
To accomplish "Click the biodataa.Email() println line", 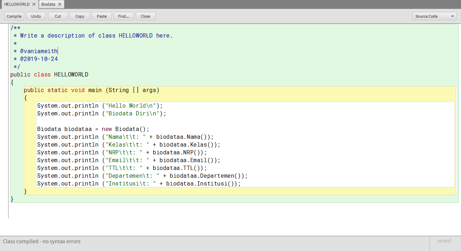I will coord(129,160).
